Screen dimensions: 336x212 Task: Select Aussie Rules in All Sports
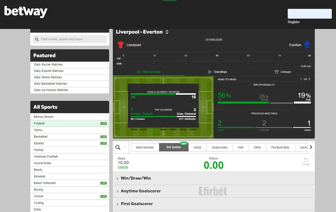pos(70,163)
